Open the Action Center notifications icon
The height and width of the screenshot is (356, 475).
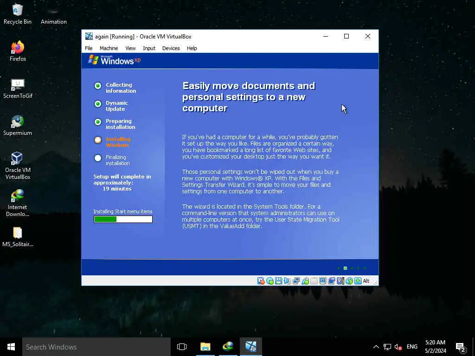click(x=461, y=347)
